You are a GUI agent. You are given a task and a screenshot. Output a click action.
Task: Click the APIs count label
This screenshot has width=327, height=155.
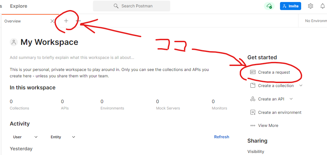[65, 108]
